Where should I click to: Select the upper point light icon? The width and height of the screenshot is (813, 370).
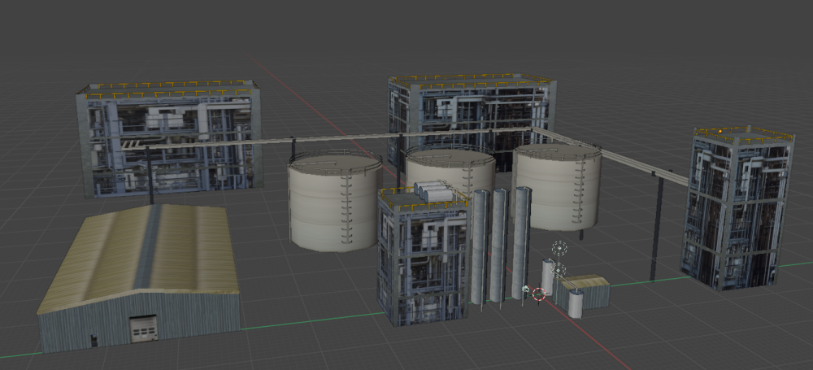[x=559, y=249]
